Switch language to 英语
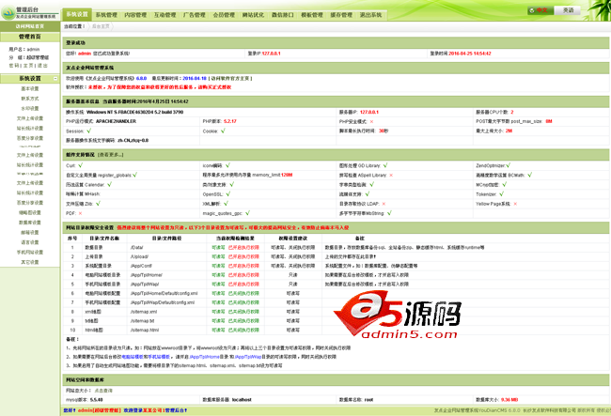 tap(568, 10)
